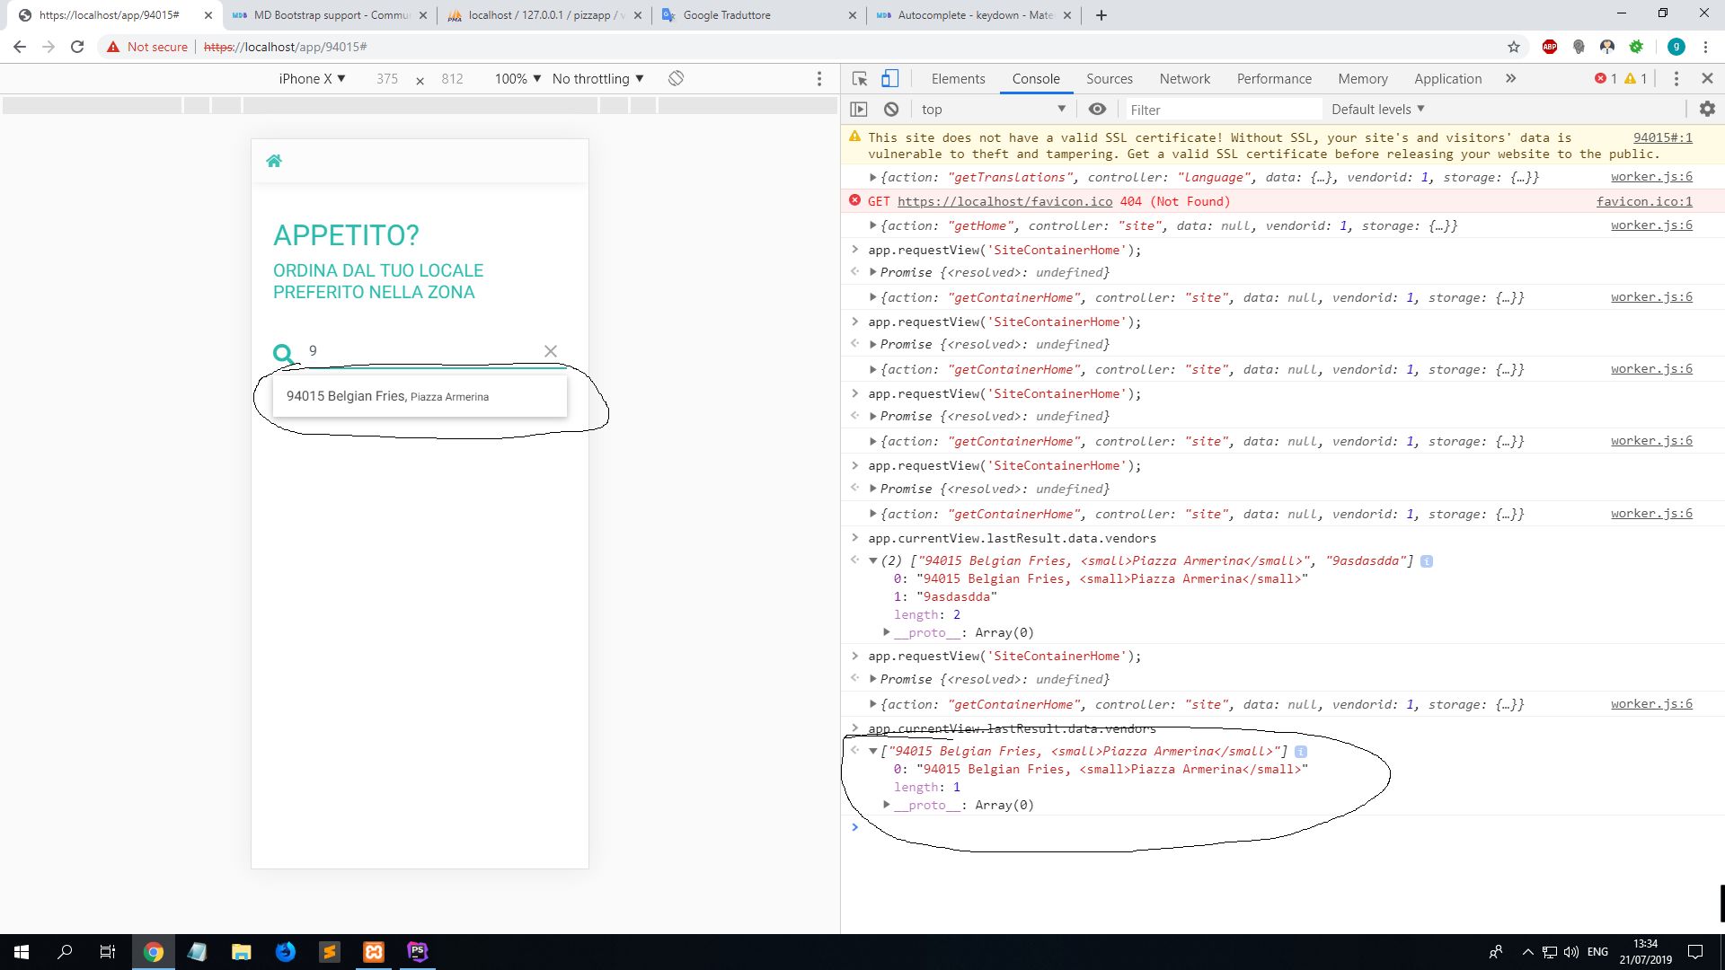Viewport: 1725px width, 970px height.
Task: Open console settings gear
Action: (x=1707, y=110)
